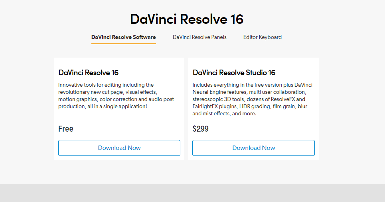Switch to the DaVinci Resolve Panels tab

pos(199,37)
